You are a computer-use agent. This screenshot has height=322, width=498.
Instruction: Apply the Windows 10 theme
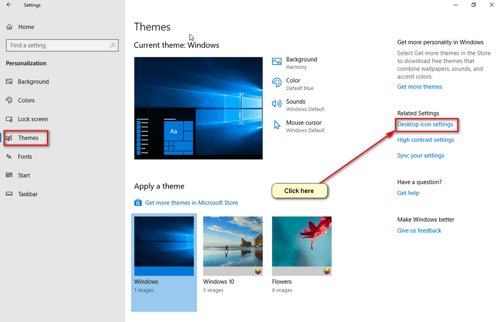[x=233, y=246]
